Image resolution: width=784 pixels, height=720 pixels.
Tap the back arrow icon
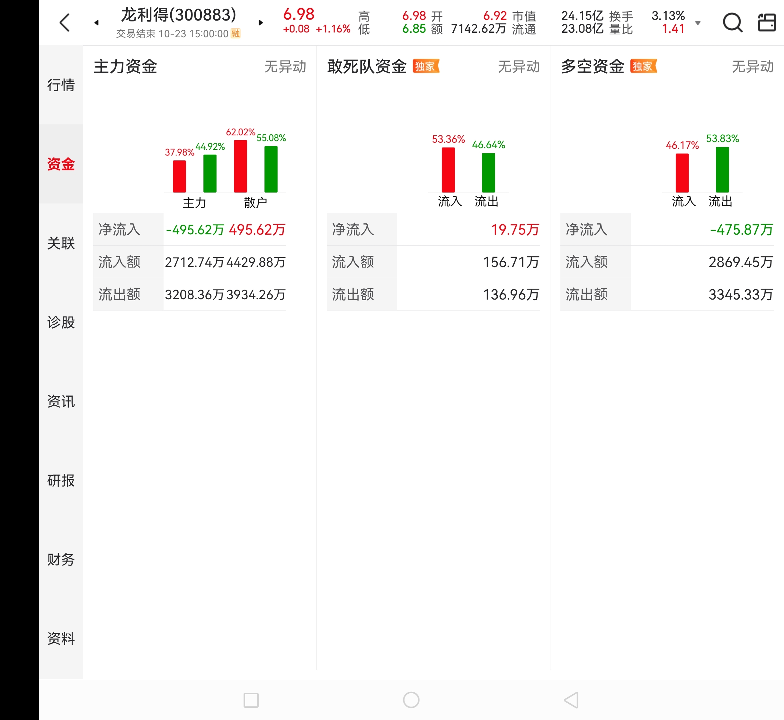click(65, 22)
